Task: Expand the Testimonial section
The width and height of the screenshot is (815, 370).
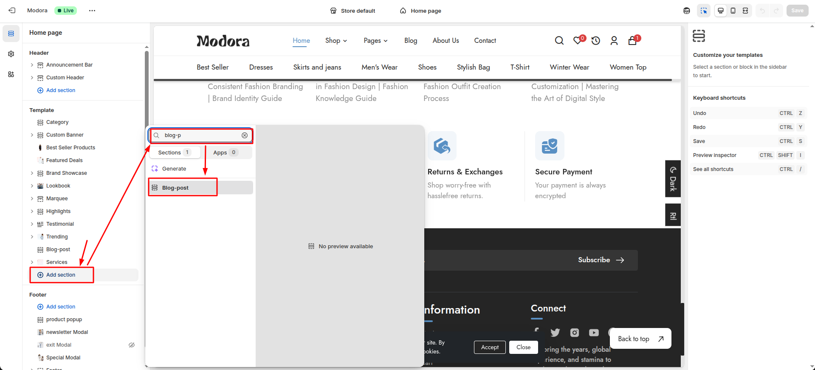Action: 32,224
